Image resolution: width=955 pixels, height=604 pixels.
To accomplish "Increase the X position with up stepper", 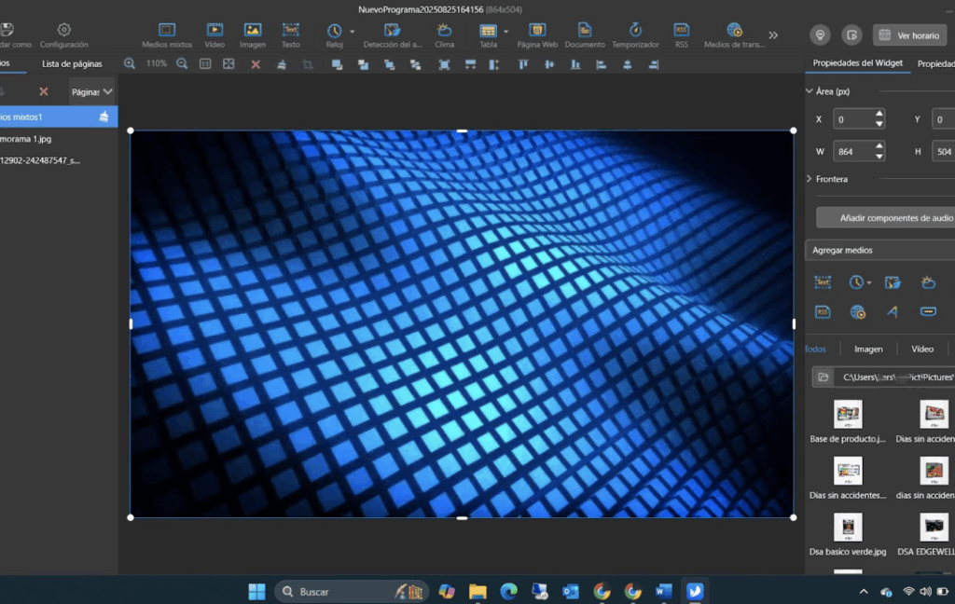I will pos(879,115).
